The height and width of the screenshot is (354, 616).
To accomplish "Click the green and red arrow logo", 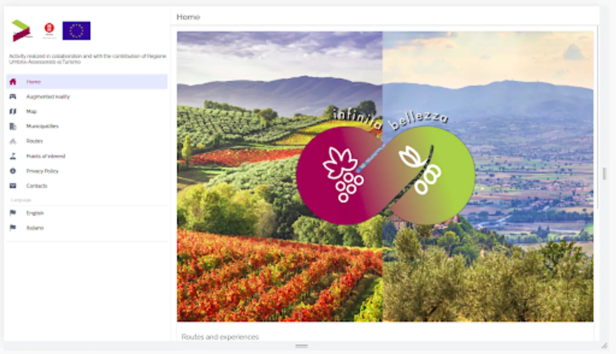I will point(21,31).
